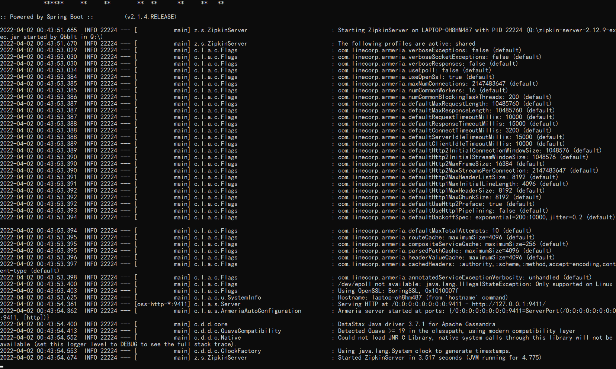
Task: Click the 'Powered by Spring Boot' banner text
Action: pos(46,17)
